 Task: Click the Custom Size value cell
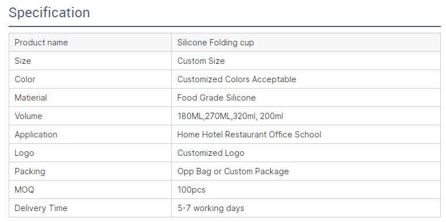[x=306, y=61]
